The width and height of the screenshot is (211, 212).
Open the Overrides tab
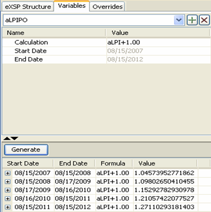(x=107, y=7)
